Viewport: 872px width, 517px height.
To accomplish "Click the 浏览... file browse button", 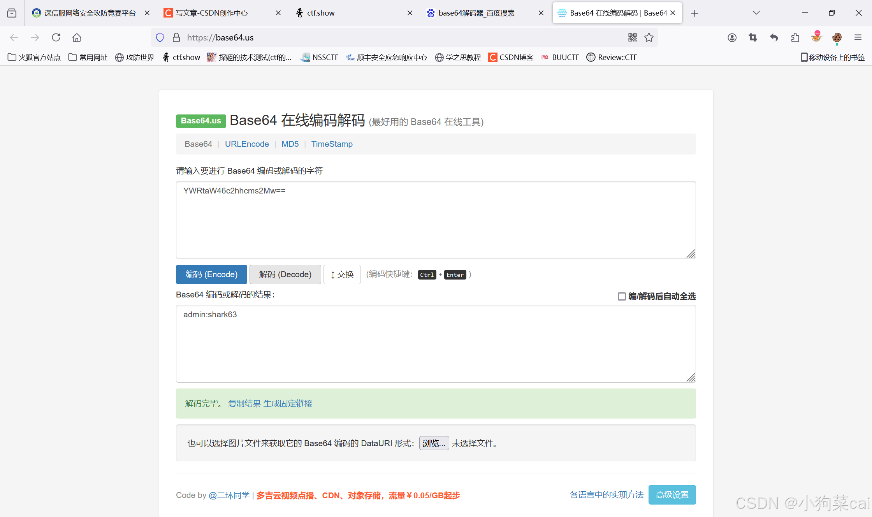I will pos(434,443).
